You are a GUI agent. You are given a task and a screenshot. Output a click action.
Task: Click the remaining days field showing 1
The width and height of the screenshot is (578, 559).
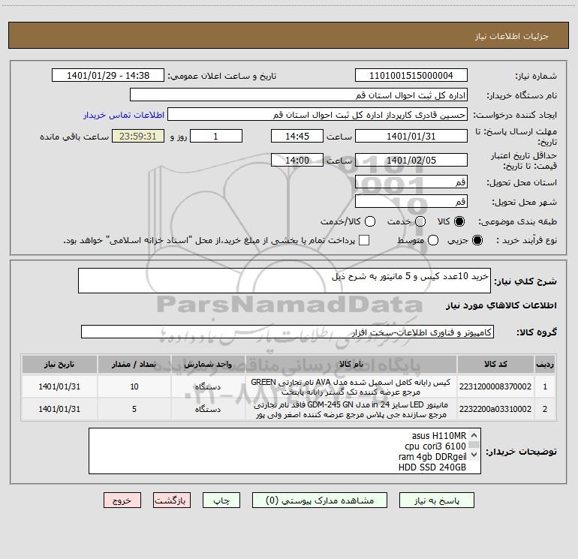click(216, 136)
